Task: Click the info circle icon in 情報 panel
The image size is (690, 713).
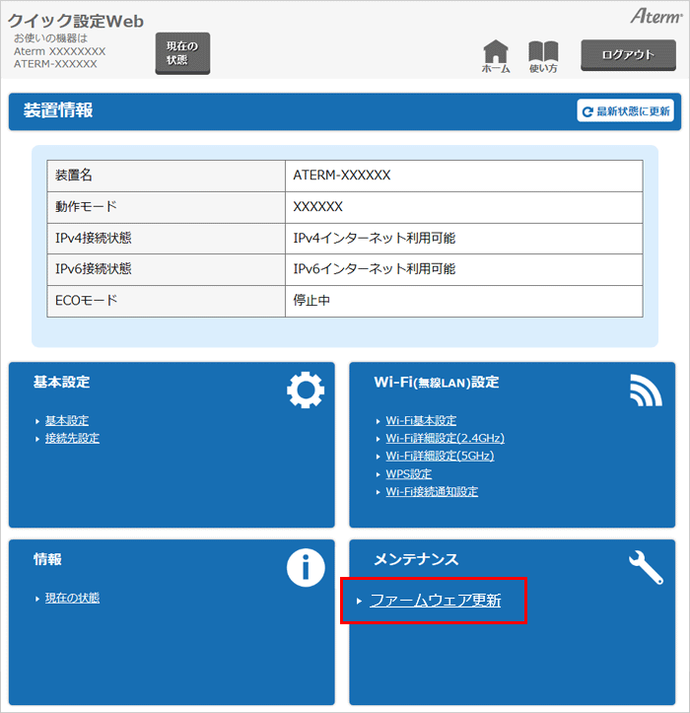Action: pyautogui.click(x=305, y=567)
